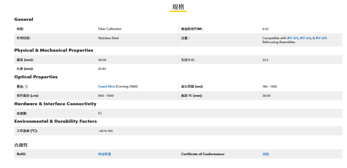Screen dimensions: 347x168
Task: Click the info icon beside 基底
Action: click(x=26, y=87)
